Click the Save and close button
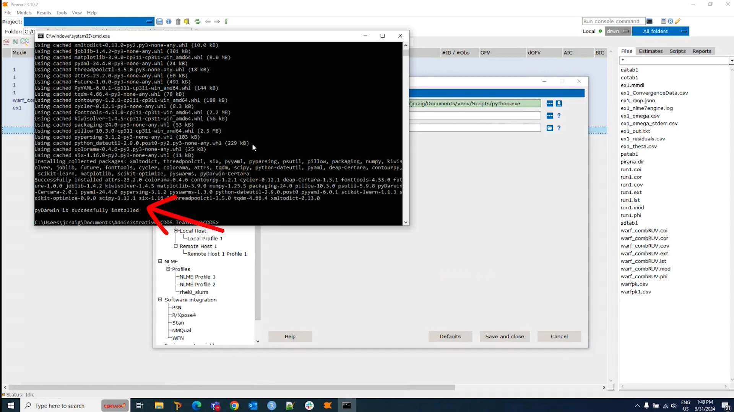The width and height of the screenshot is (734, 412). point(504,336)
